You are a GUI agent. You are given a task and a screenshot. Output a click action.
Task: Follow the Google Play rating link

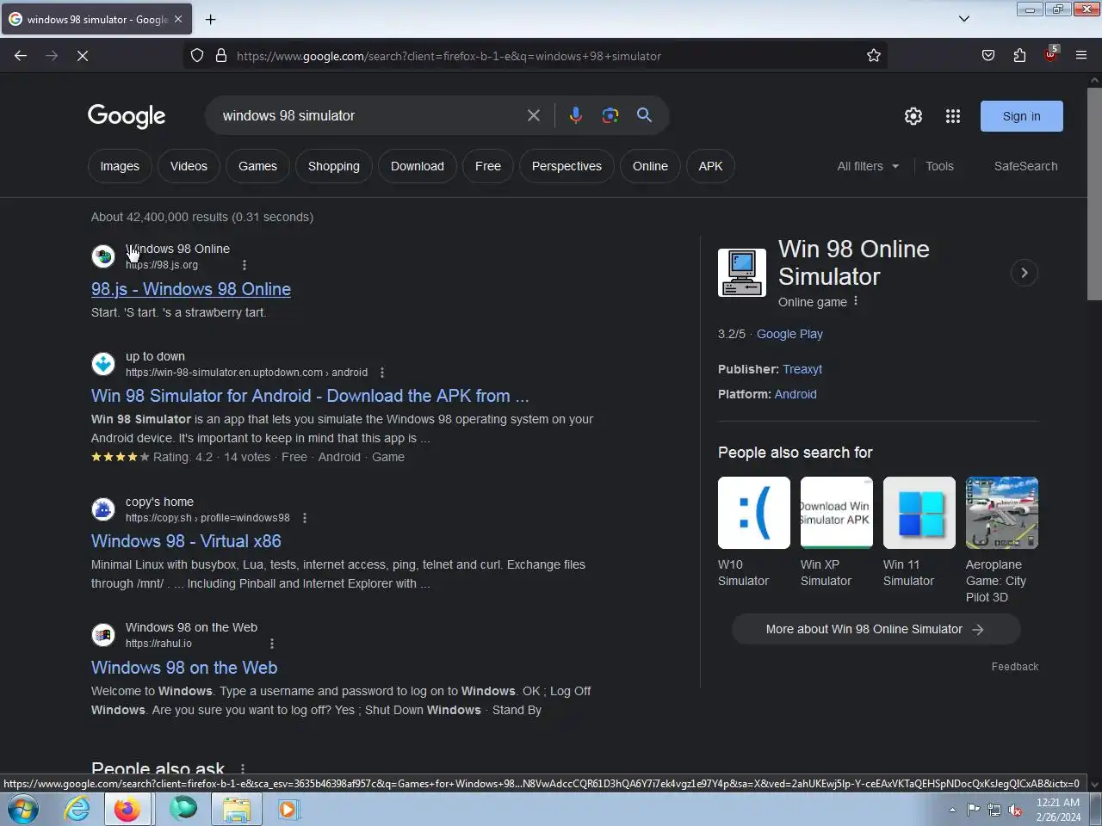point(789,334)
